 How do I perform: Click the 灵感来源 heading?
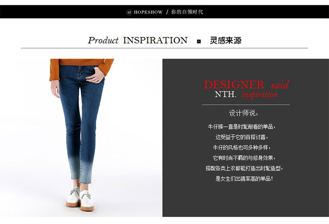(x=225, y=40)
